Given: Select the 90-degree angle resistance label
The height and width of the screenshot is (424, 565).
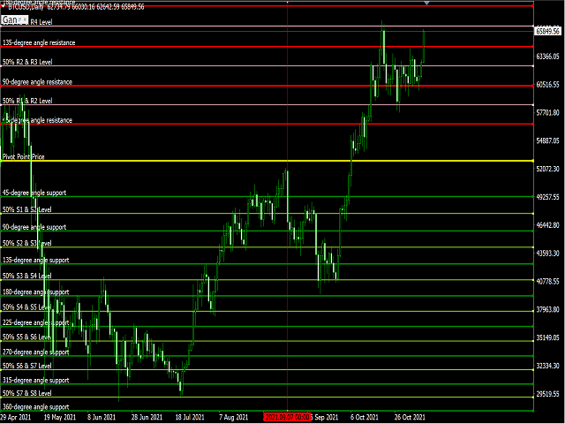Looking at the screenshot, I should click(49, 82).
